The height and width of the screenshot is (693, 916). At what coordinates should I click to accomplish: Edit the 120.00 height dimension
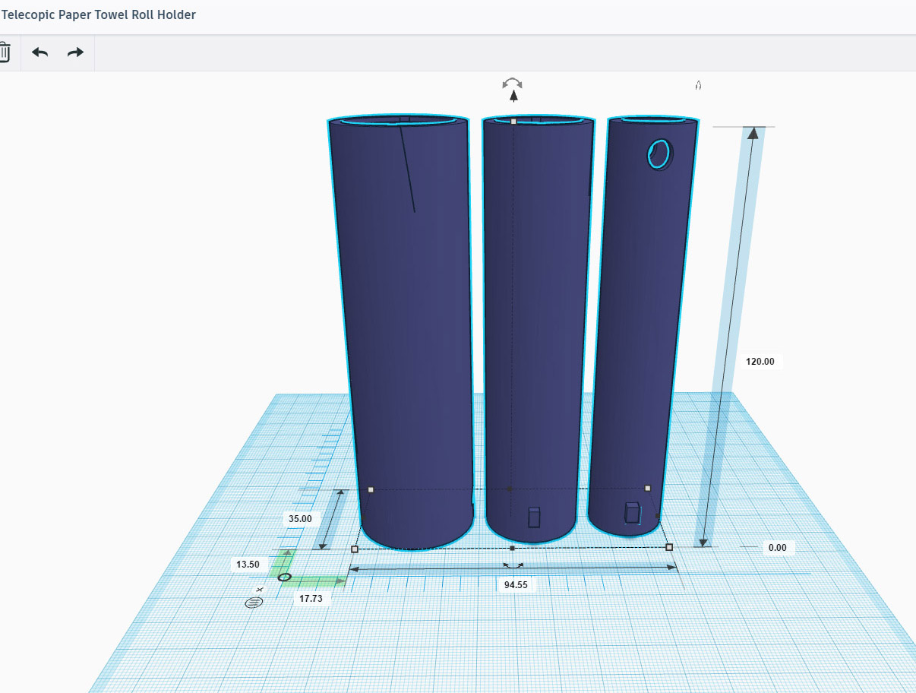tap(760, 362)
